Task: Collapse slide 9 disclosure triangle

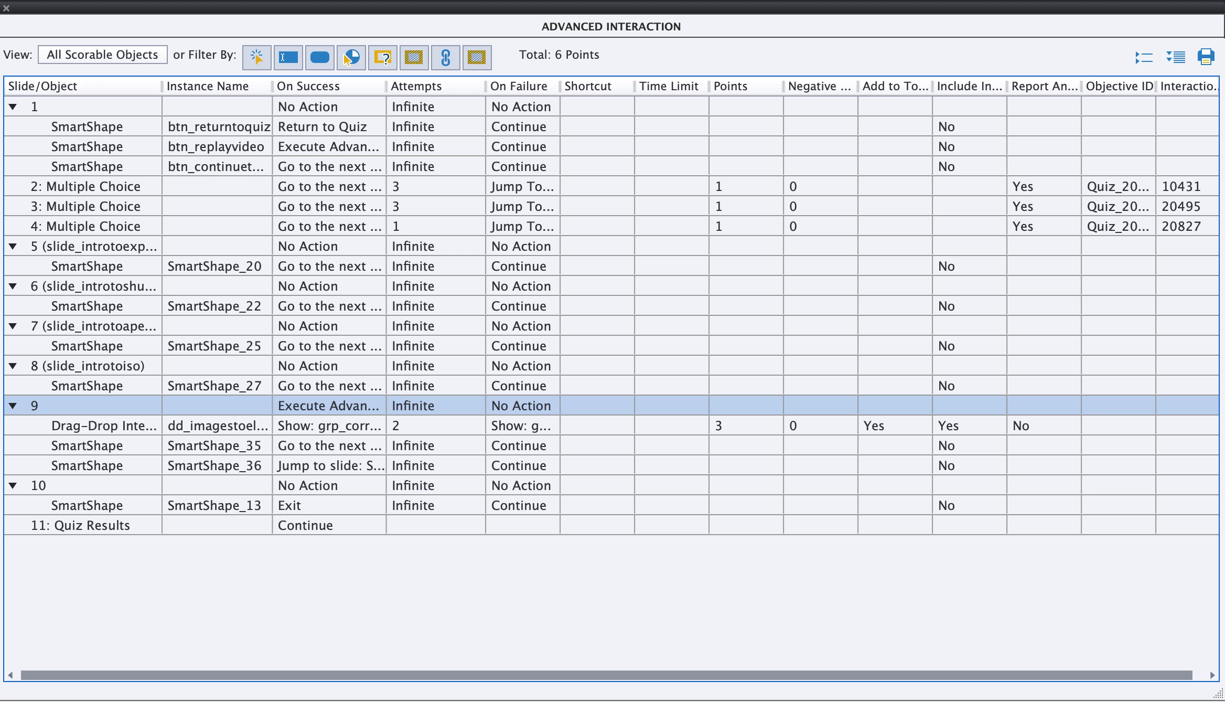Action: 13,406
